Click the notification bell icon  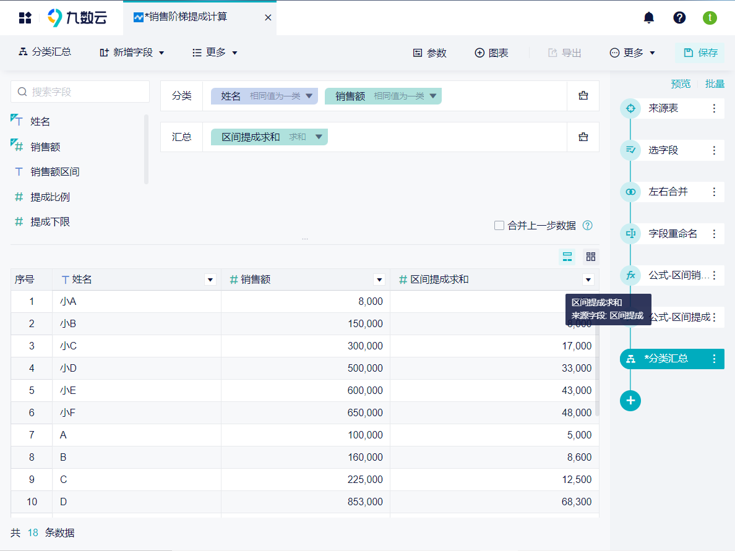648,17
